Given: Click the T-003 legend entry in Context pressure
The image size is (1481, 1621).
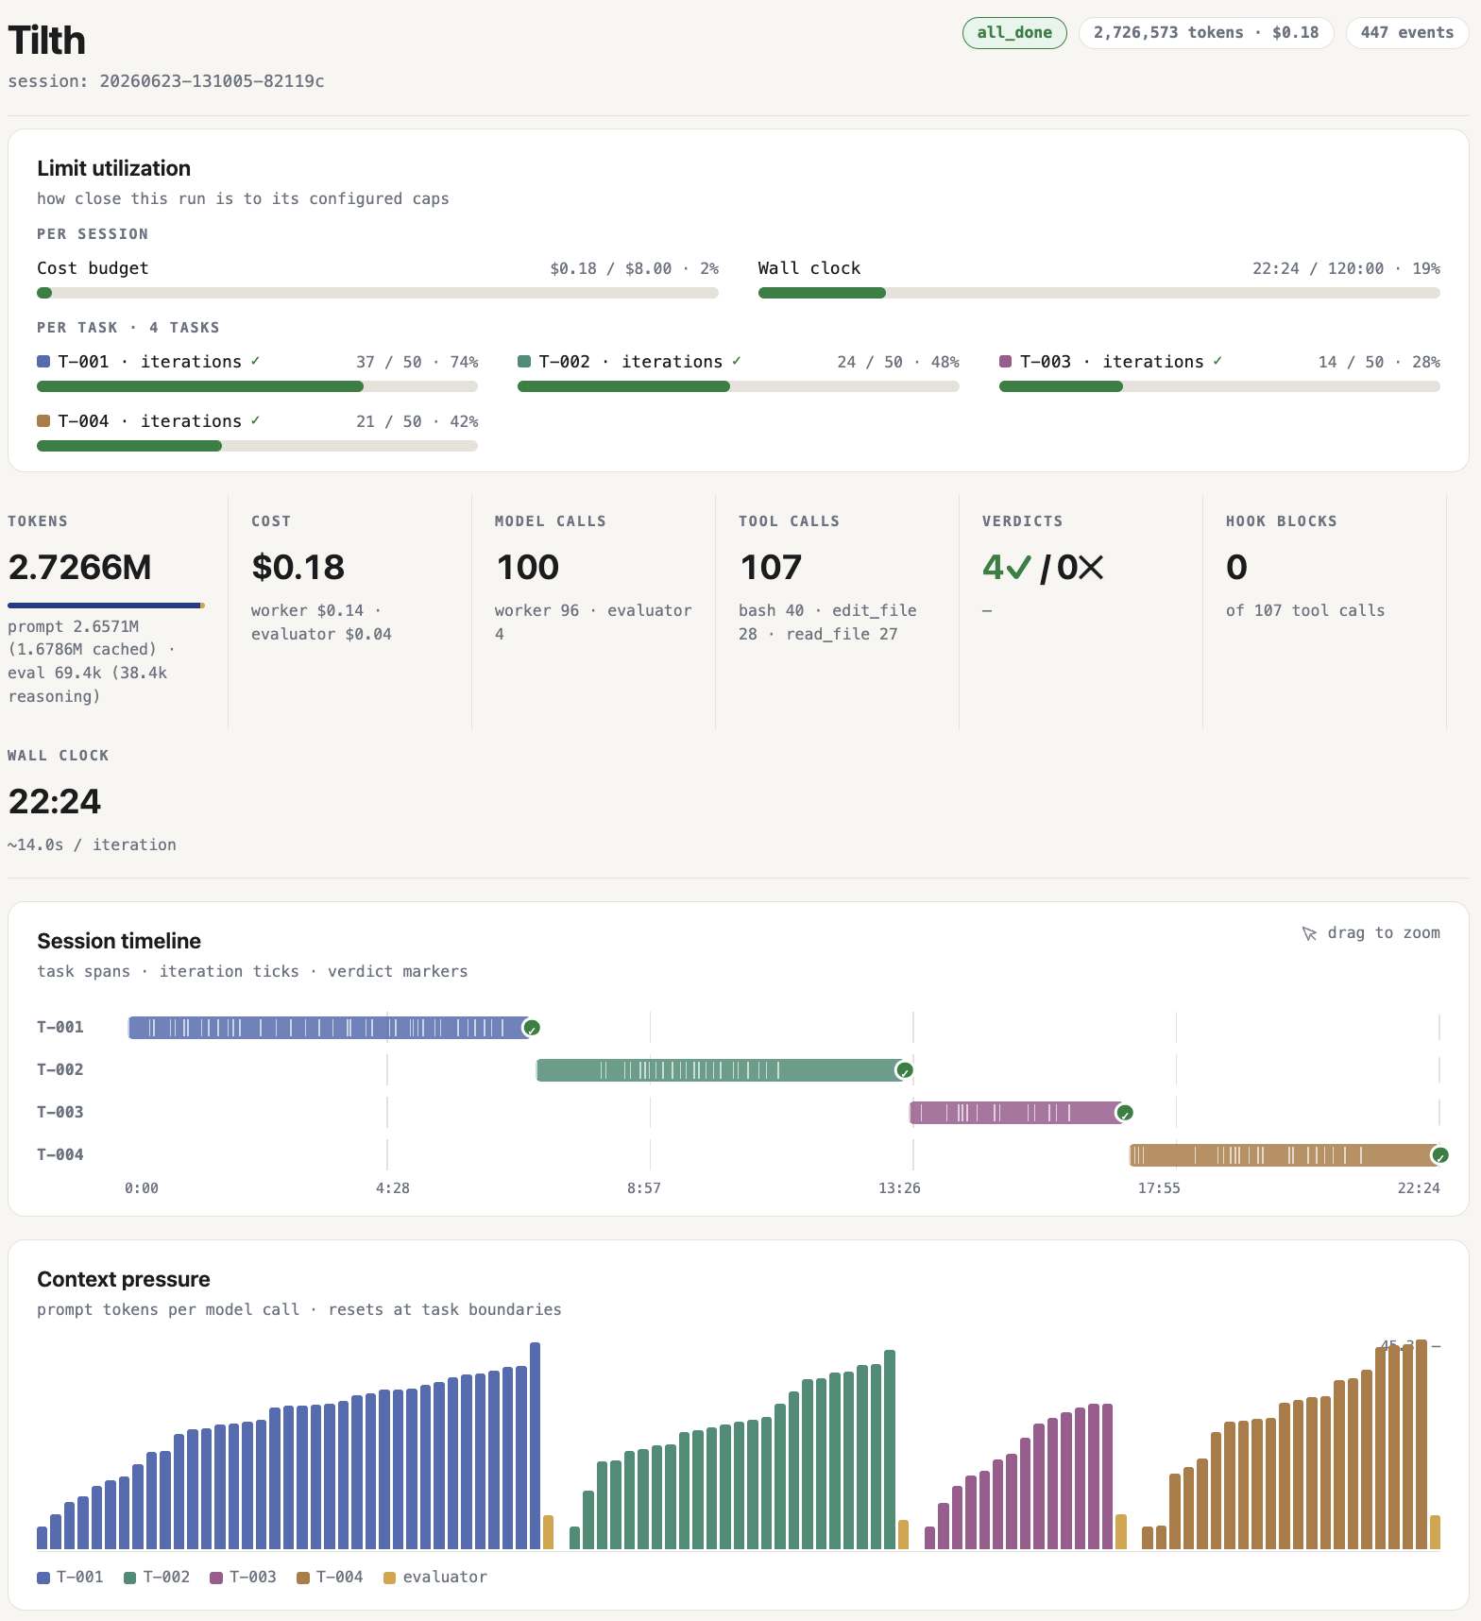Looking at the screenshot, I should [x=244, y=1577].
